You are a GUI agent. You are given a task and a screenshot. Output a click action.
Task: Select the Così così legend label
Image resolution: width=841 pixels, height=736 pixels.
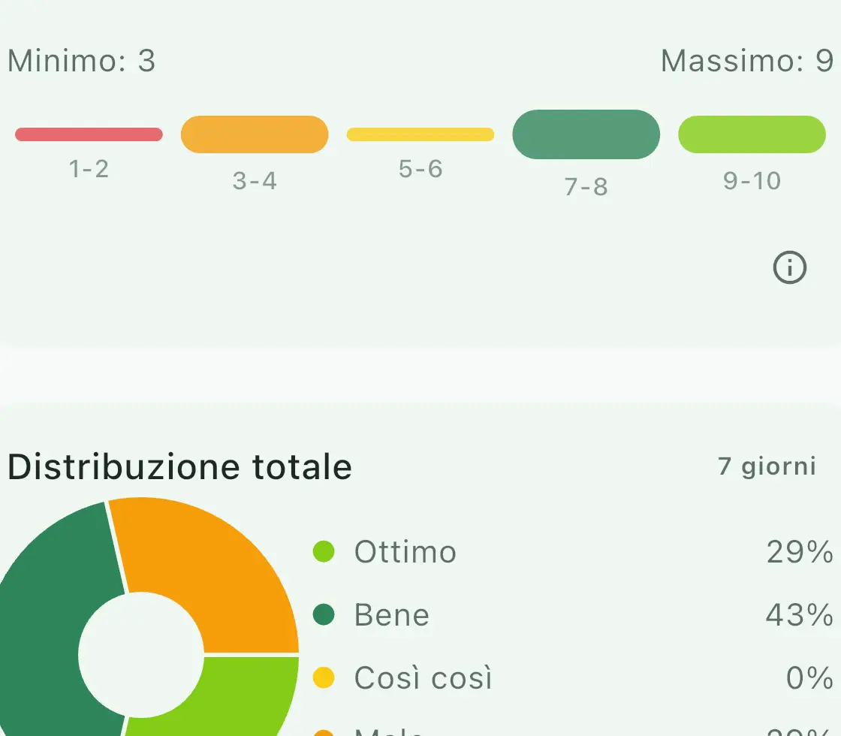(x=424, y=678)
